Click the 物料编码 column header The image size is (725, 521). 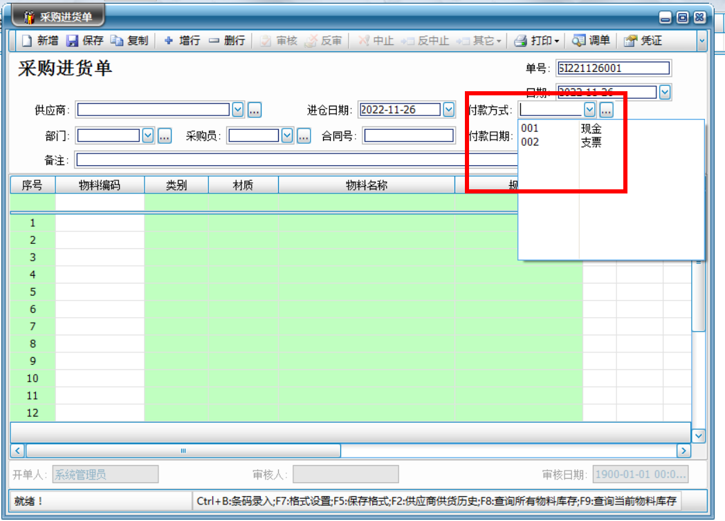pos(100,185)
